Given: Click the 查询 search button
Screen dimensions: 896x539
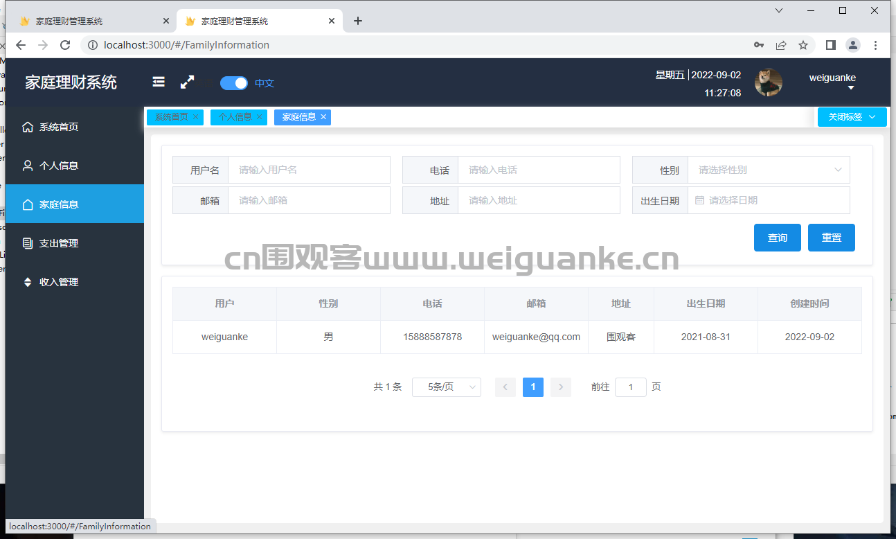Looking at the screenshot, I should click(778, 238).
